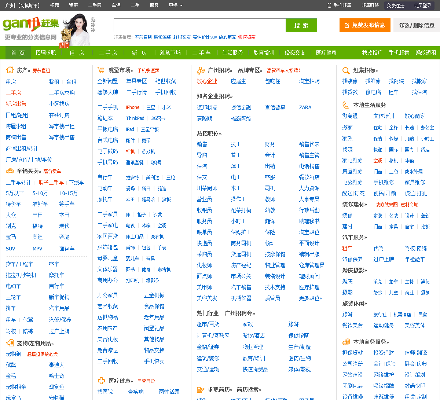Open 自查自诊 link beside 医疗健康
440x400 pixels.
point(146,381)
